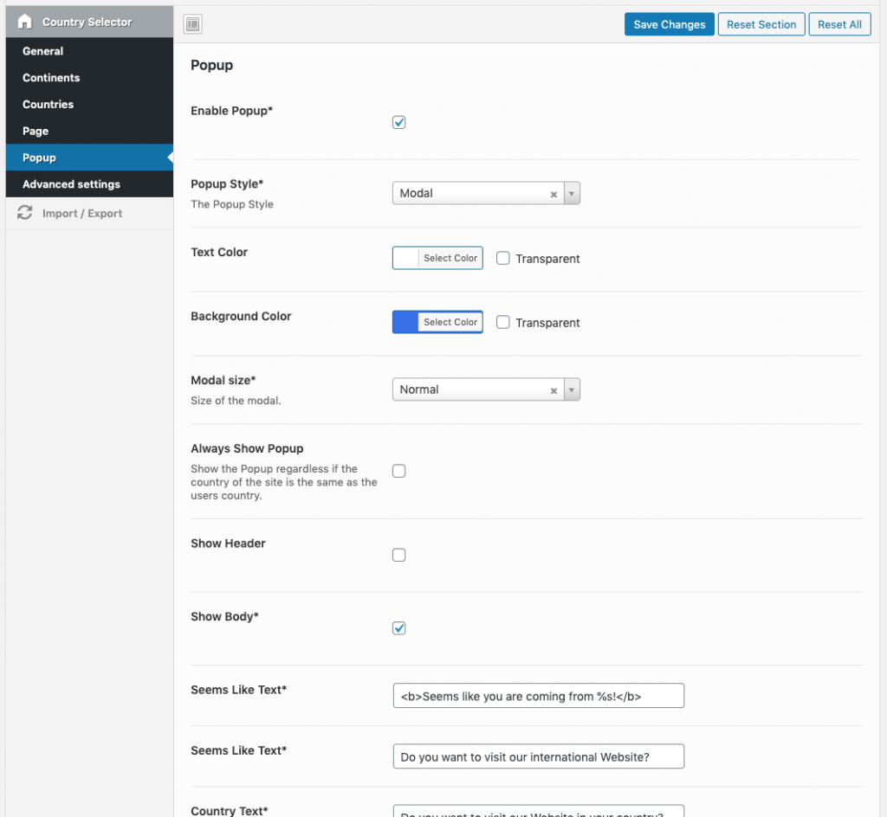Open the Modal size dropdown
887x817 pixels.
click(572, 389)
